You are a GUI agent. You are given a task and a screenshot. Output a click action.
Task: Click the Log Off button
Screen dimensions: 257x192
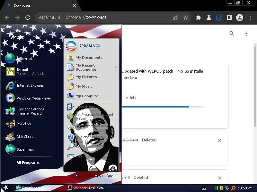pos(83,176)
